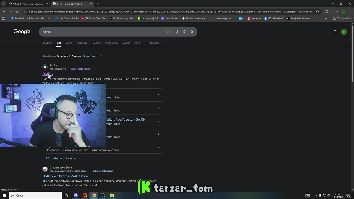Open the Chrome profile button in the toolbar
The height and width of the screenshot is (199, 354).
[x=343, y=12]
